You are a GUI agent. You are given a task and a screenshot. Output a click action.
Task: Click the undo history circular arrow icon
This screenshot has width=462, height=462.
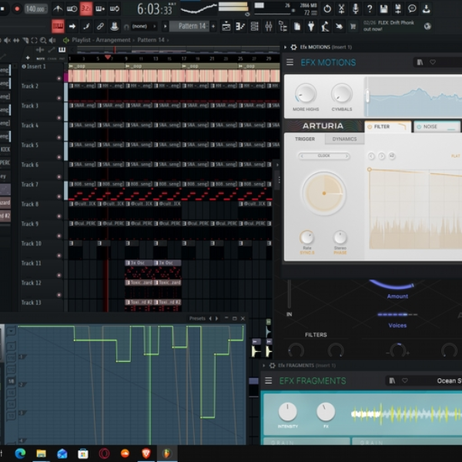327,8
